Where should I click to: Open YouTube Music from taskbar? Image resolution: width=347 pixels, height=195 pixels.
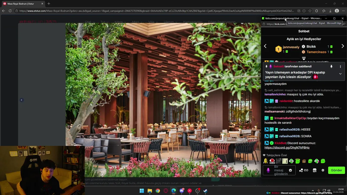(x=189, y=191)
